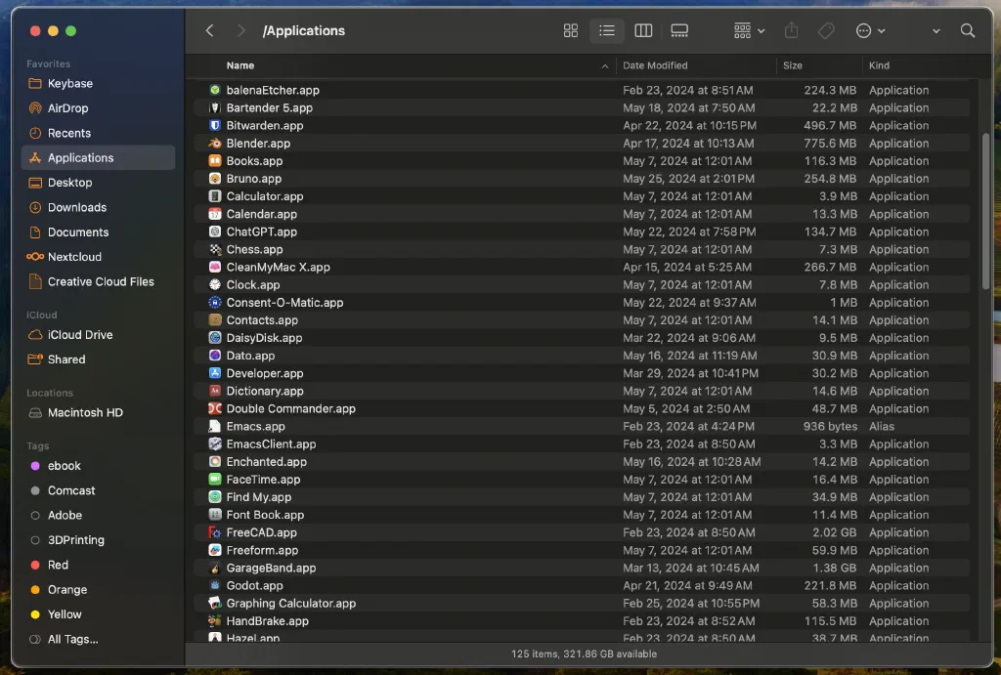The image size is (1001, 675).
Task: Select the Consent-O-Matic.app file name
Action: tap(284, 303)
